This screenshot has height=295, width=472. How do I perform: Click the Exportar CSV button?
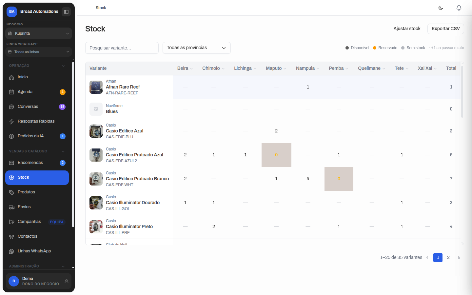coord(446,29)
